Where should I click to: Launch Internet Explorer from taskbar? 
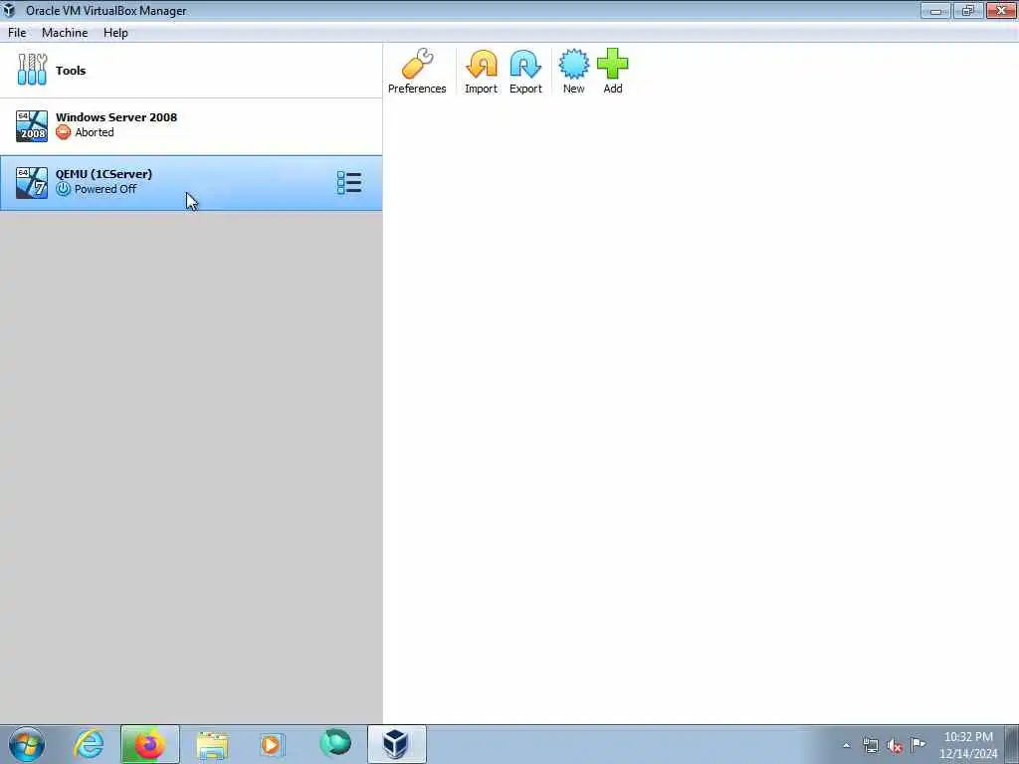(89, 744)
